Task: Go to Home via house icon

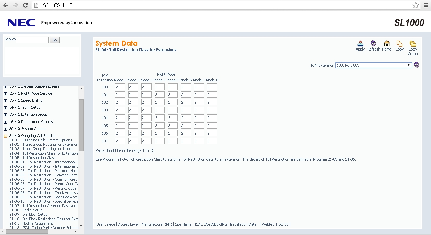Action: [x=386, y=44]
